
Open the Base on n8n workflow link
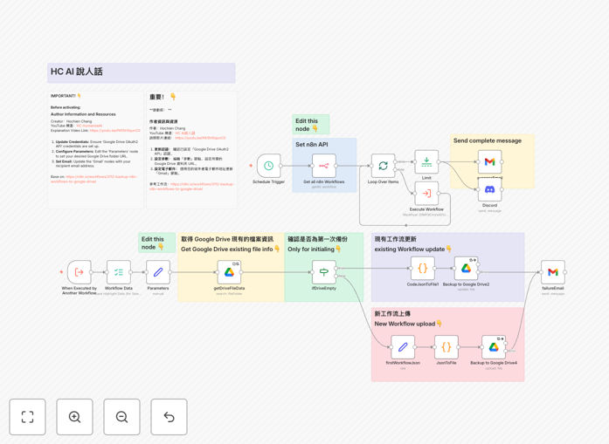coord(94,179)
